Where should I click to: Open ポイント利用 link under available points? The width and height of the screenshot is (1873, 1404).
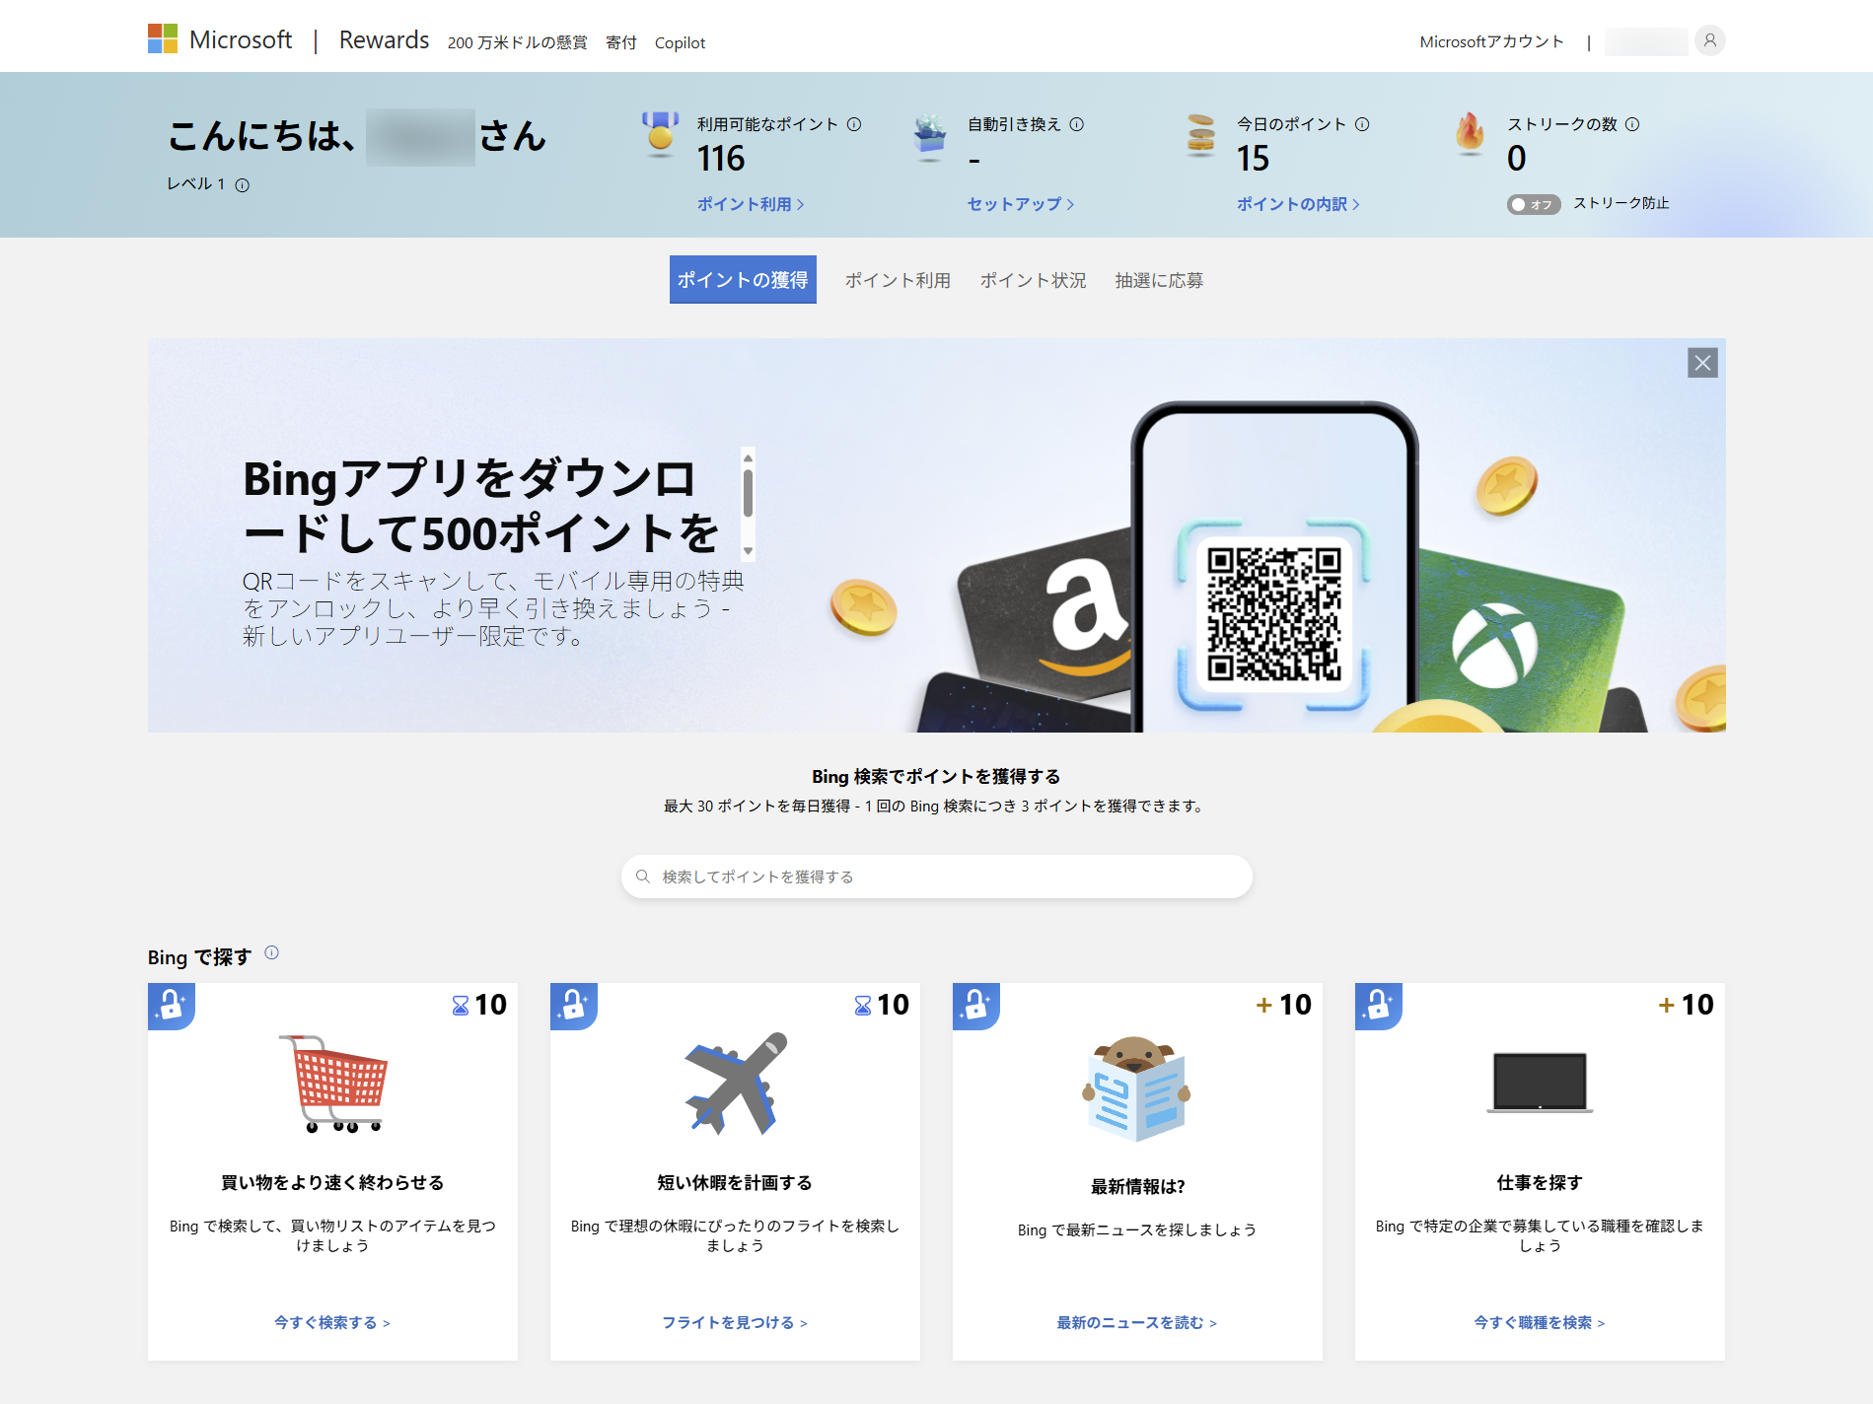click(751, 204)
